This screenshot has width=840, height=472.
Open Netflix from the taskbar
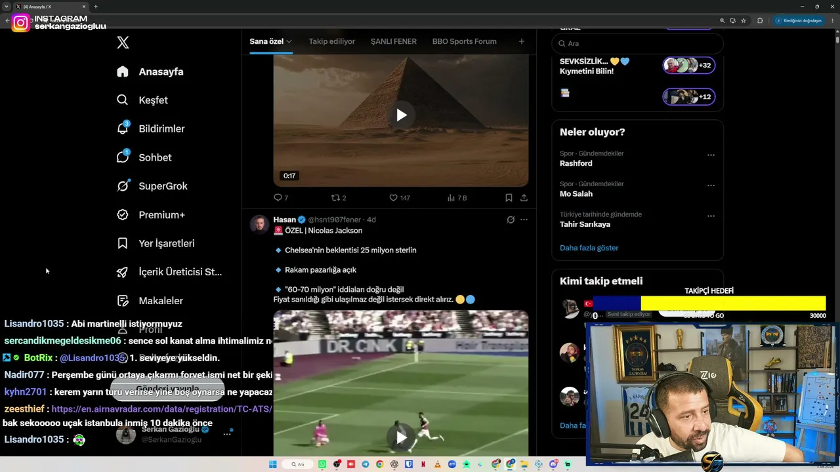click(x=423, y=464)
